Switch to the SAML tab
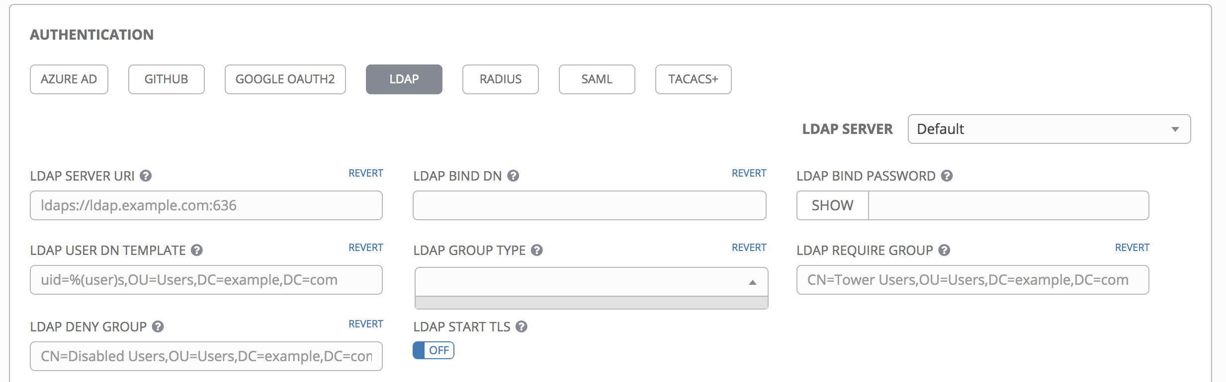 (x=597, y=79)
